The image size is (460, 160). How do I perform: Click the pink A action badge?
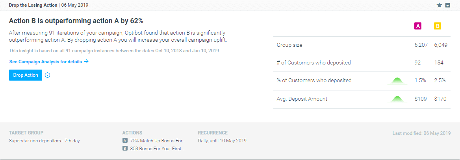(x=418, y=26)
